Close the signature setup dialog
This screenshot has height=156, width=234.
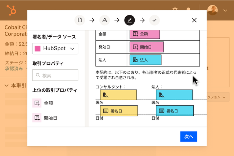pyautogui.click(x=194, y=20)
